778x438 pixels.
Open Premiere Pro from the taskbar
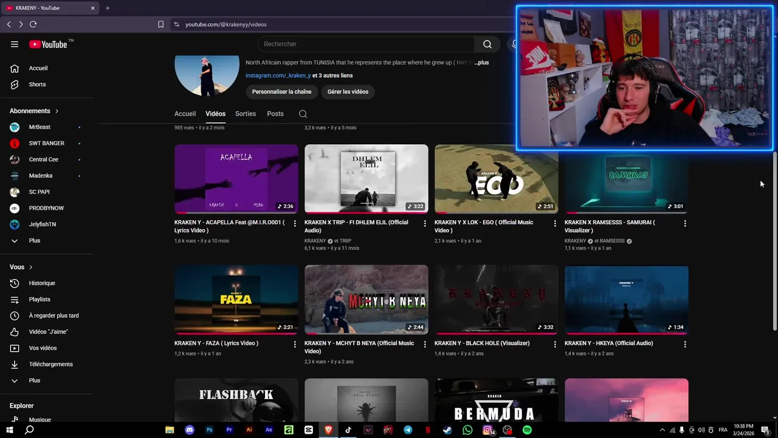[229, 429]
